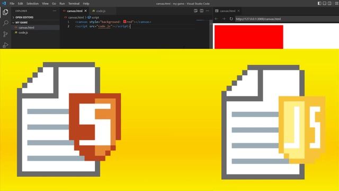The height and width of the screenshot is (191, 339).
Task: Close the canvas.html preview tab
Action: [x=238, y=11]
